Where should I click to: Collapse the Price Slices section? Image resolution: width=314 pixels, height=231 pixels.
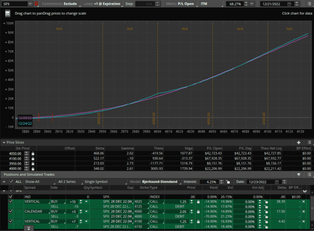click(4, 143)
